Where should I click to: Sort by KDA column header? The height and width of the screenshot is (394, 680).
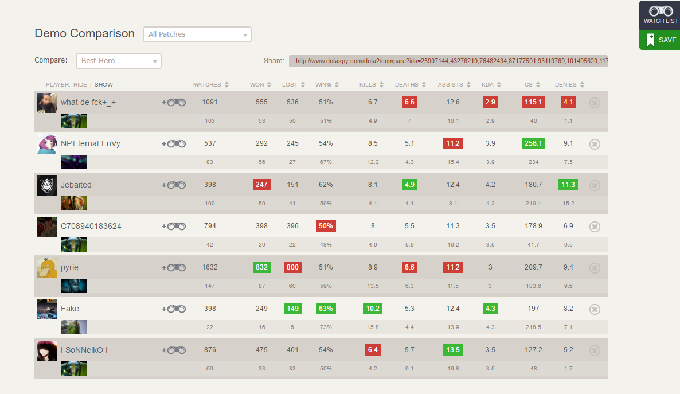[491, 85]
